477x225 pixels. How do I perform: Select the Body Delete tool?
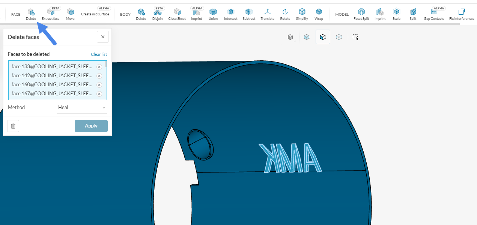coord(141,14)
